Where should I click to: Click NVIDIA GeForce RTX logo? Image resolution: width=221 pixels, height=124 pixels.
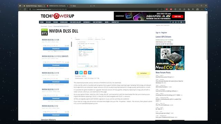[45, 32]
